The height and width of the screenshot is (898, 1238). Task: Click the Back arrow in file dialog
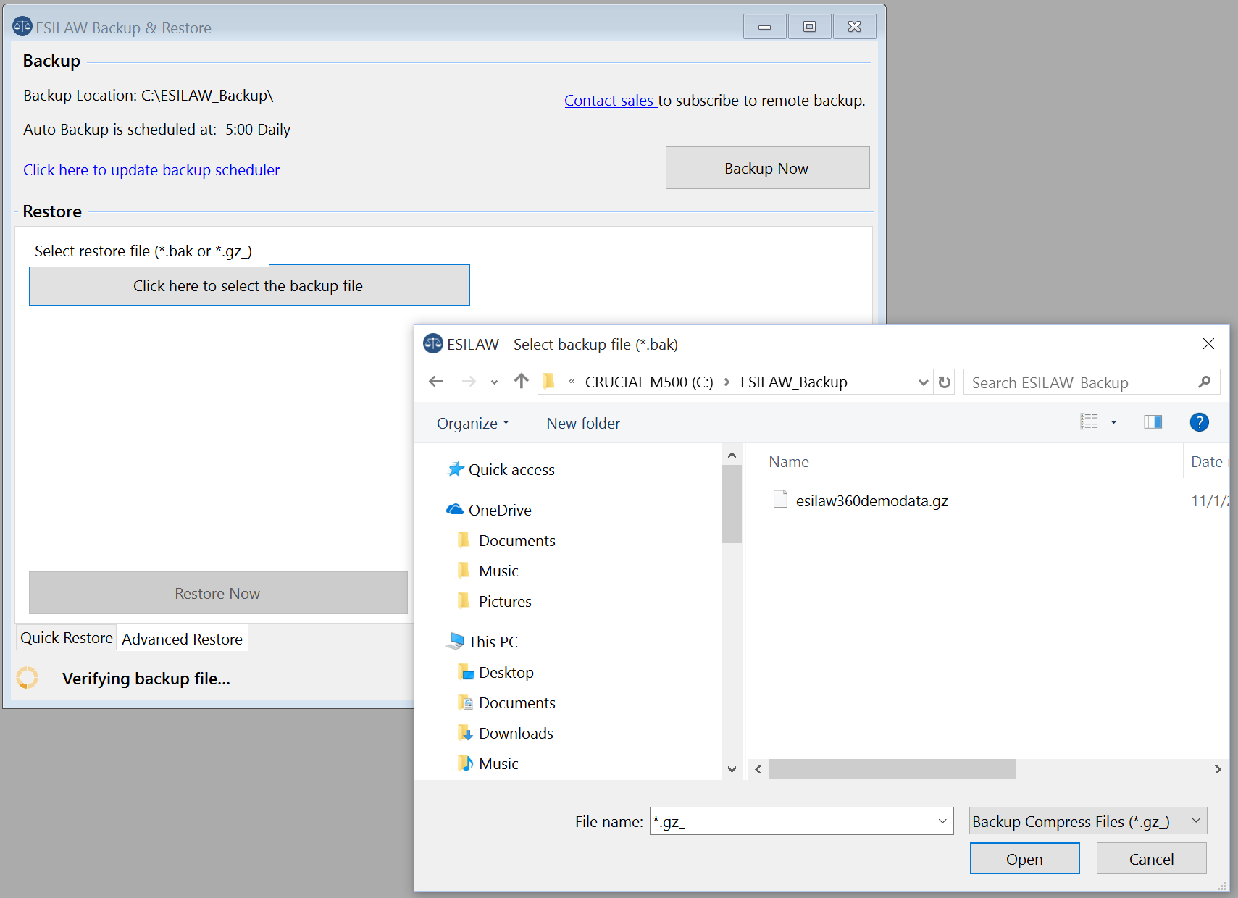click(x=435, y=382)
